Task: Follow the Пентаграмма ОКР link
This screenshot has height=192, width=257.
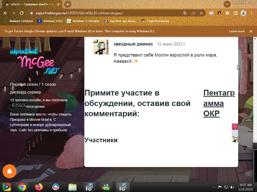Action: pos(219,103)
